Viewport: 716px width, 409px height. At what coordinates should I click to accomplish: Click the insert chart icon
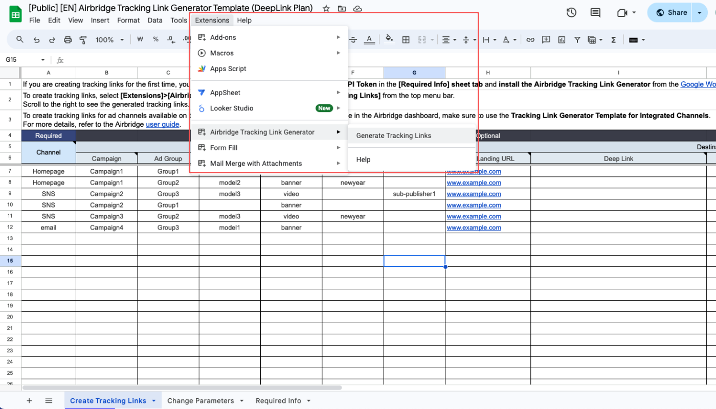click(562, 39)
